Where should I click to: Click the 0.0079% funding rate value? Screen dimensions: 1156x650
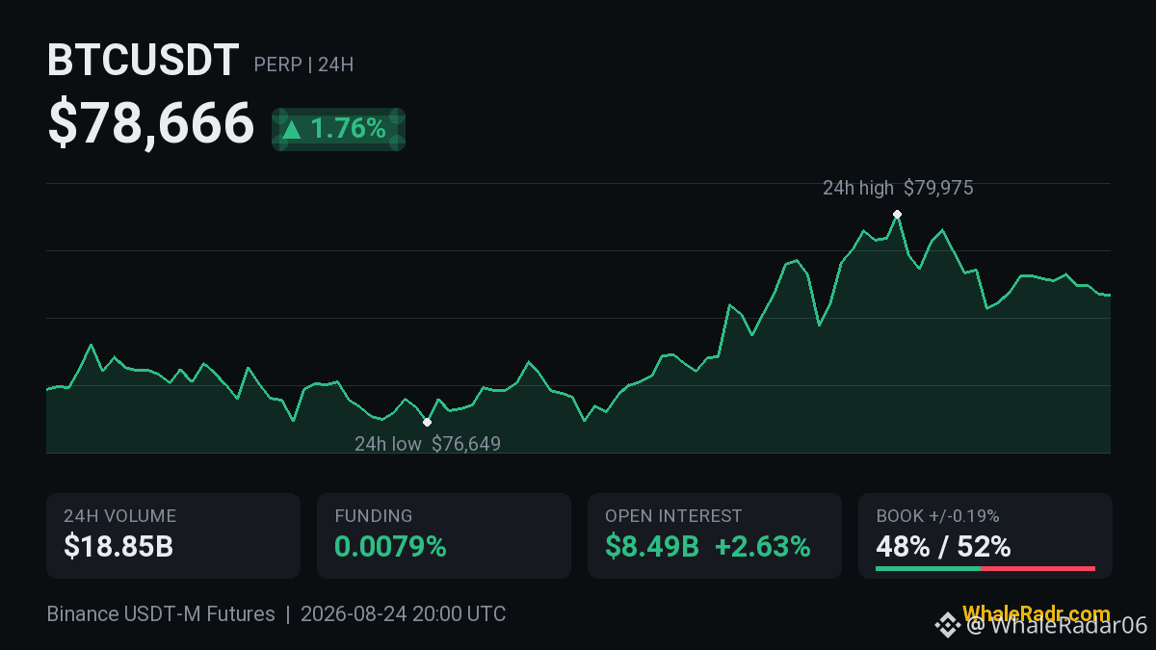click(390, 547)
